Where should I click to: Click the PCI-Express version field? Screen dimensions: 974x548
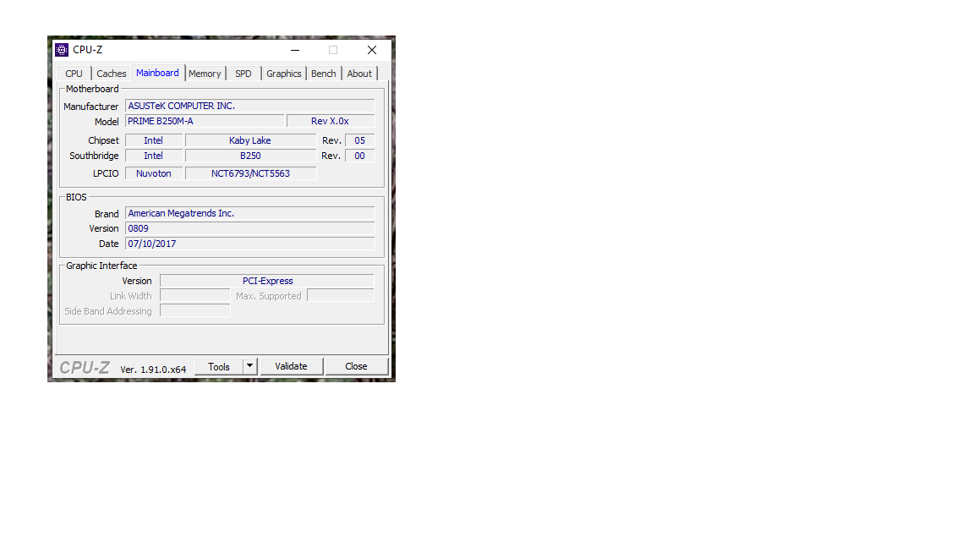point(267,281)
